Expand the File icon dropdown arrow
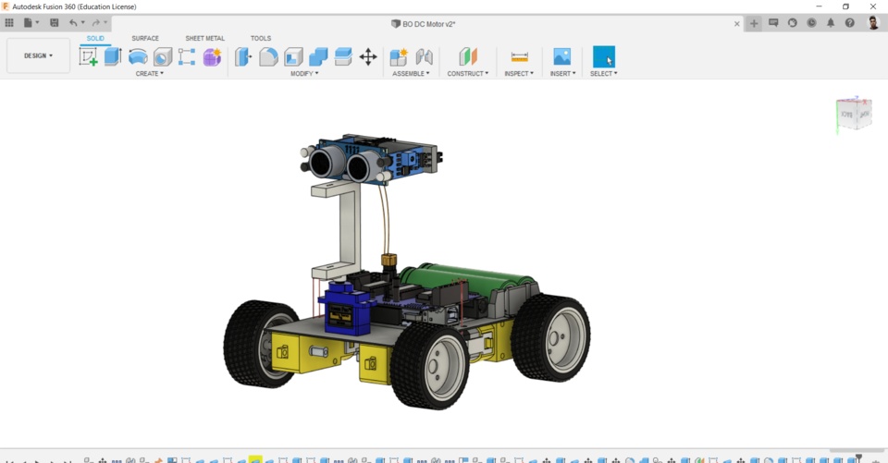 click(x=37, y=22)
